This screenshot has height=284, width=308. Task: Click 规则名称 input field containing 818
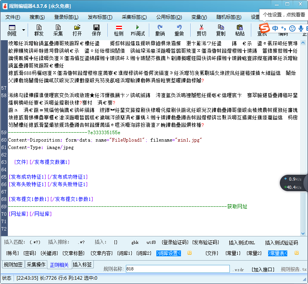point(177,269)
